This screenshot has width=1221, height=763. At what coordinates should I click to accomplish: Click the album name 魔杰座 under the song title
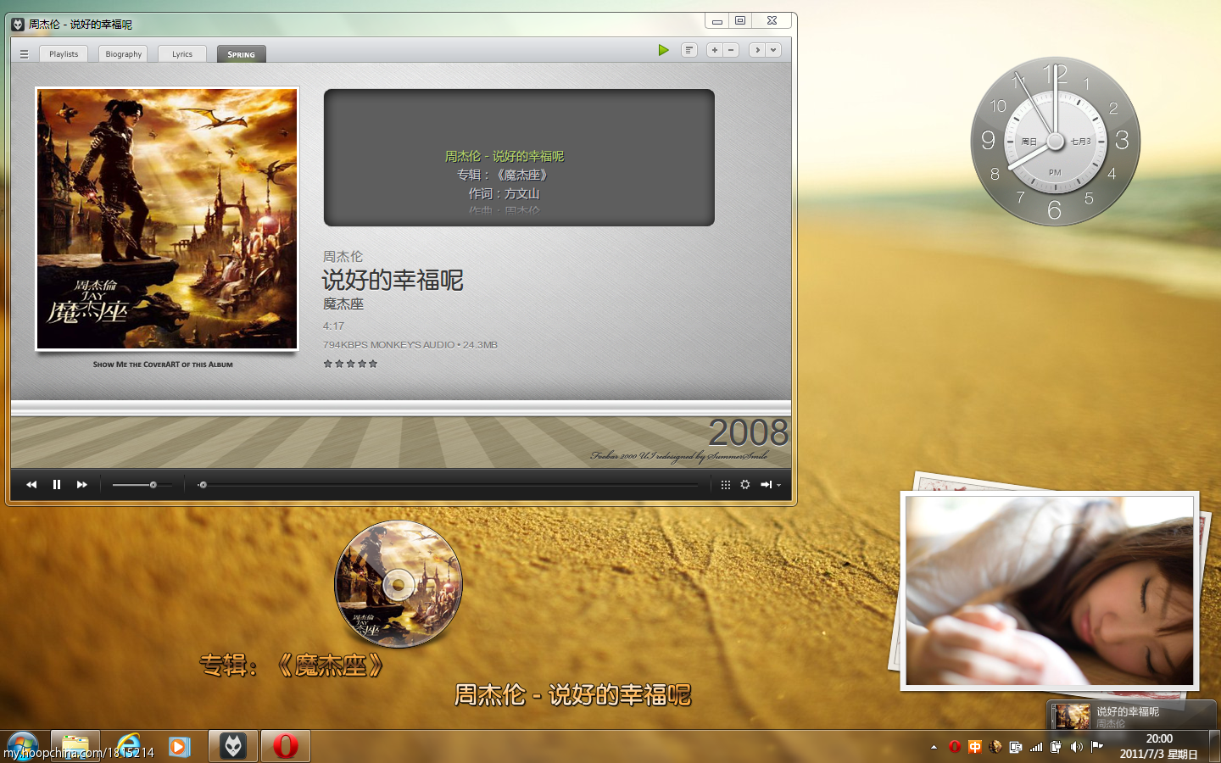point(343,304)
